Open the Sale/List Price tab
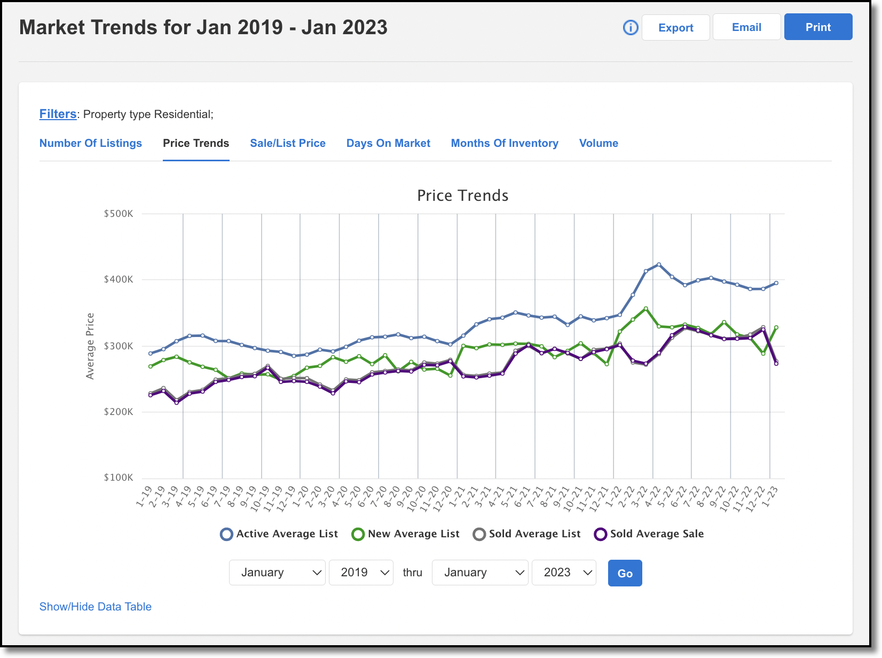882x658 pixels. coord(288,143)
